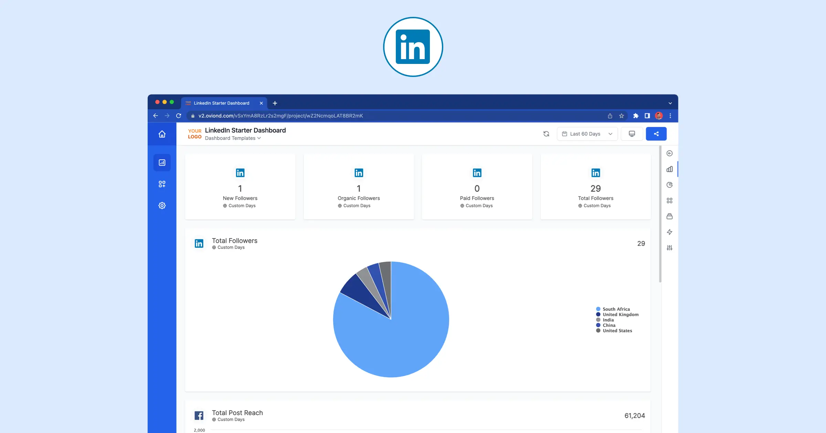Screen dimensions: 826x433
Task: Open a new browser tab with plus
Action: [x=275, y=103]
